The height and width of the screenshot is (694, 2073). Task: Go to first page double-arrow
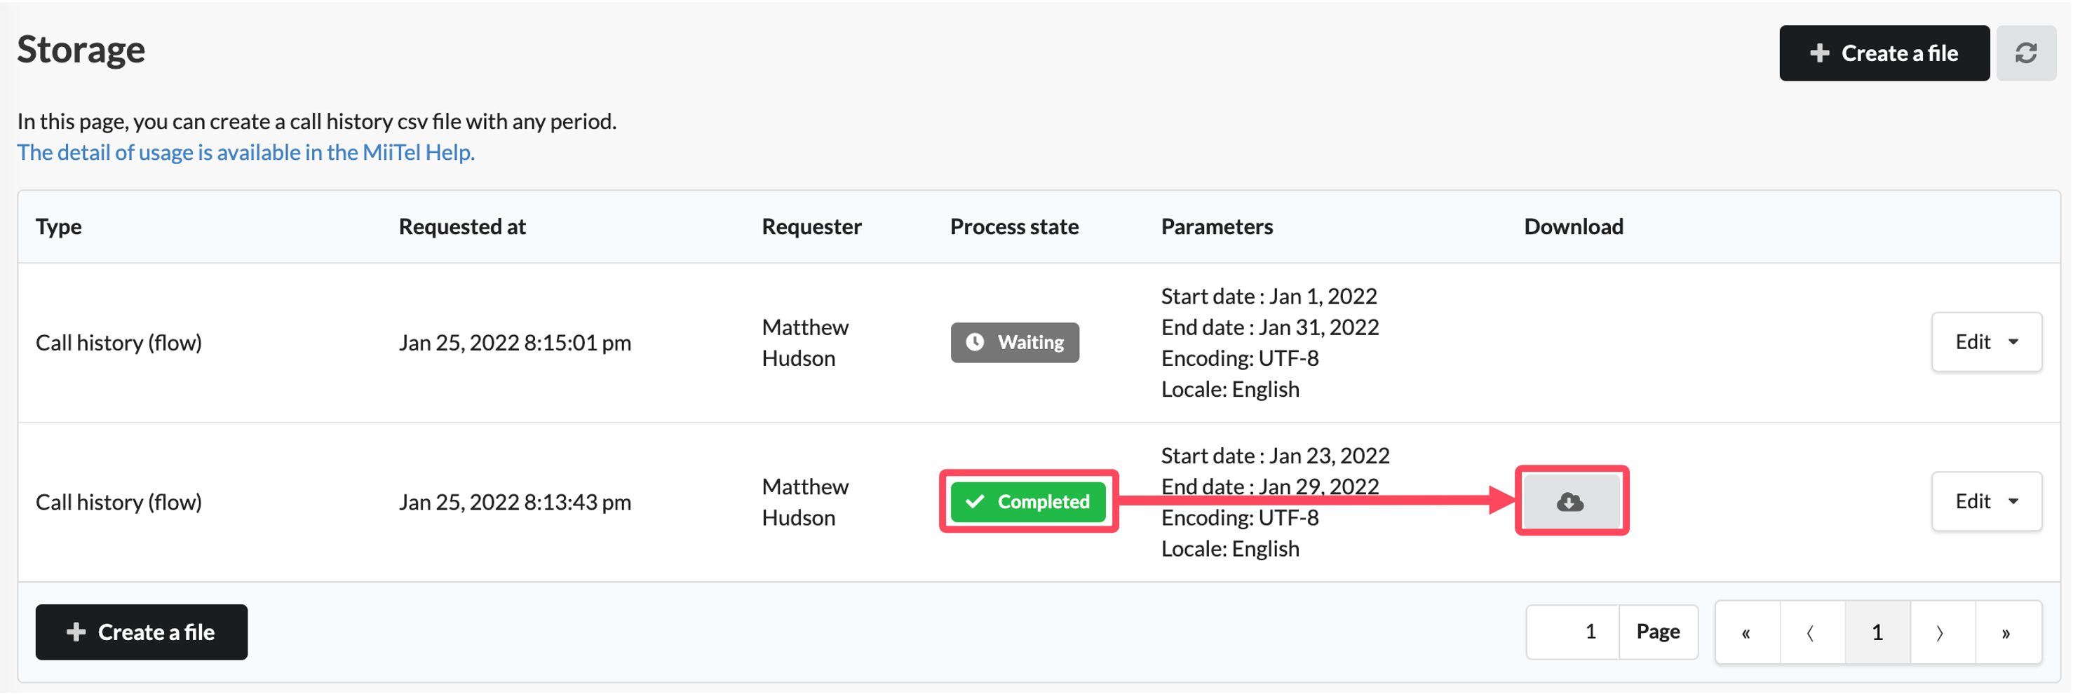1747,634
